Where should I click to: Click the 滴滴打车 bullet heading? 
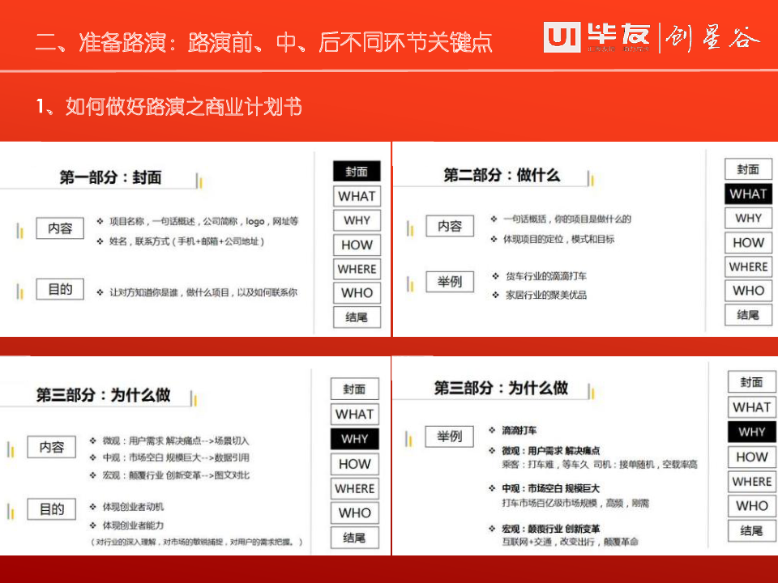coord(519,430)
